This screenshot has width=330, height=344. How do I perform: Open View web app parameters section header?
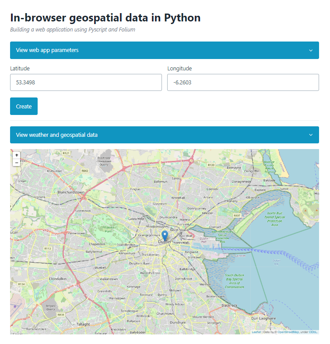(x=165, y=50)
